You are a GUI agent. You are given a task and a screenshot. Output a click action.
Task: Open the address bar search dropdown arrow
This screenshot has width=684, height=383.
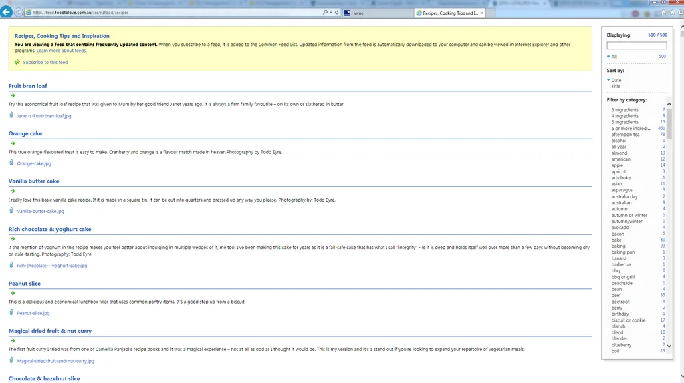(330, 12)
